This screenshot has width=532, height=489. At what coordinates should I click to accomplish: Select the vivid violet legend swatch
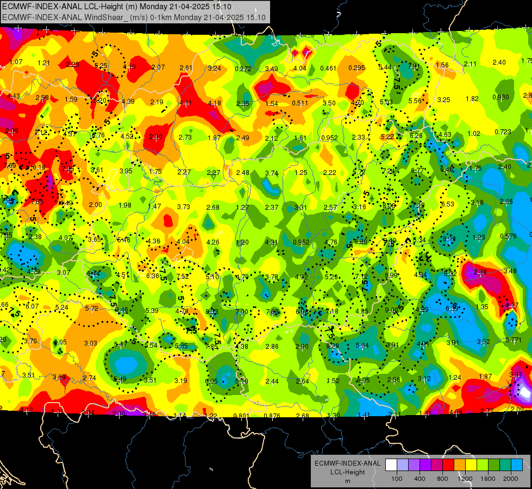[x=425, y=465]
